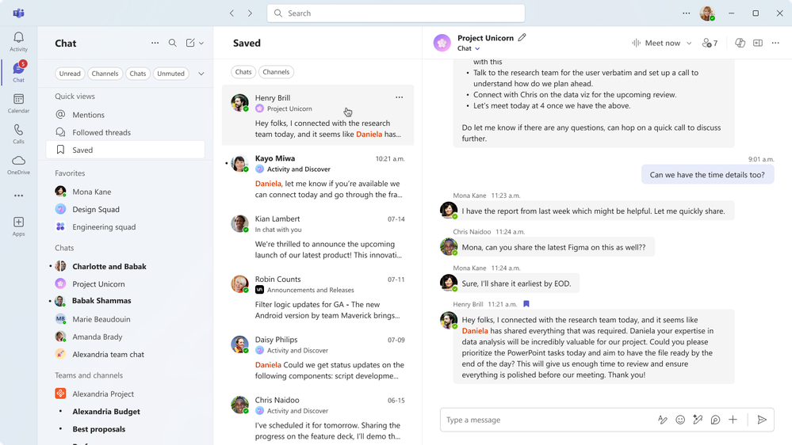Click the plus actions icon in compose box

pos(733,420)
